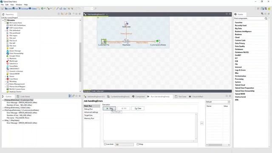Click the Salesforce metadata icon

coord(8,63)
